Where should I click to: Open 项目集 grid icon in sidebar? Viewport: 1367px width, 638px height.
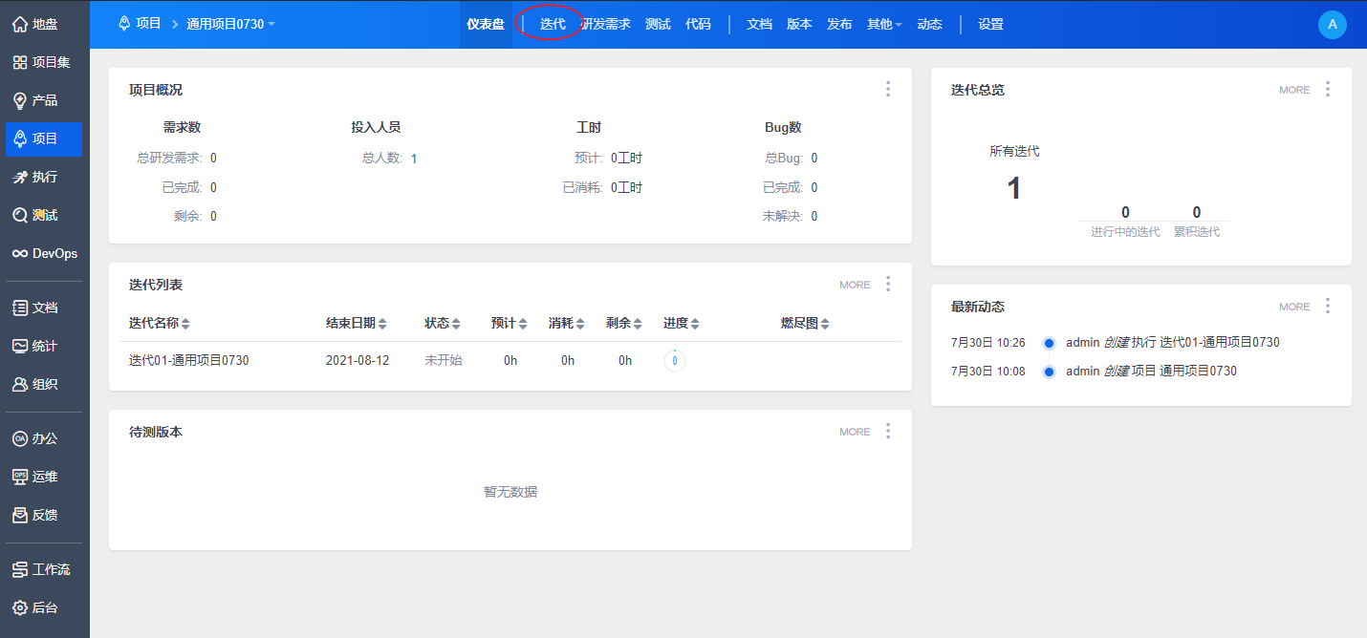point(19,63)
